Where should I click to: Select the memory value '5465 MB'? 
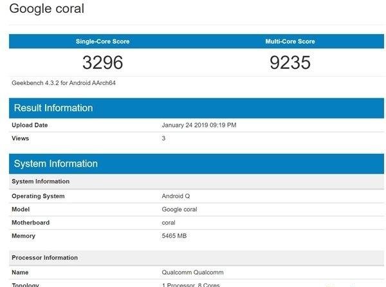point(174,236)
